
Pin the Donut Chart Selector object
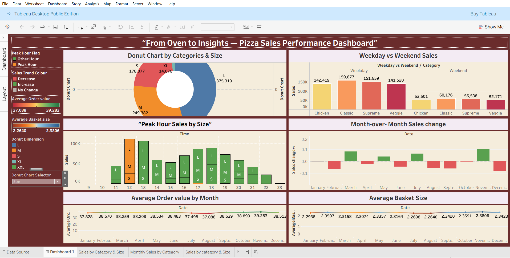click(x=65, y=179)
